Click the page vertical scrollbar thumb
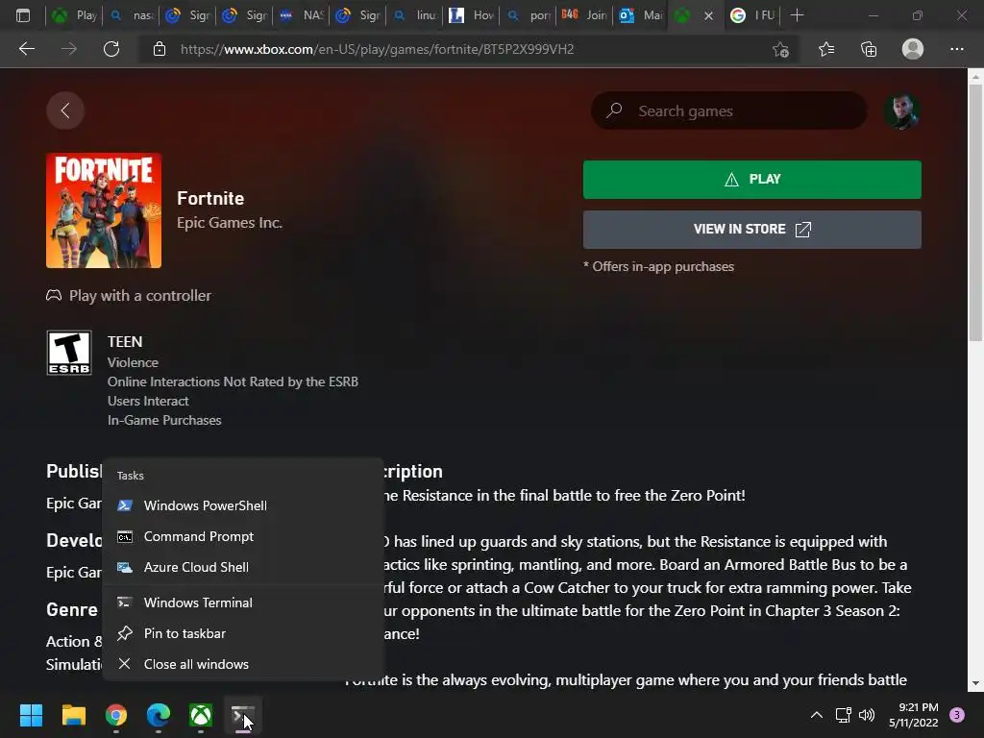The width and height of the screenshot is (984, 738). (x=975, y=212)
